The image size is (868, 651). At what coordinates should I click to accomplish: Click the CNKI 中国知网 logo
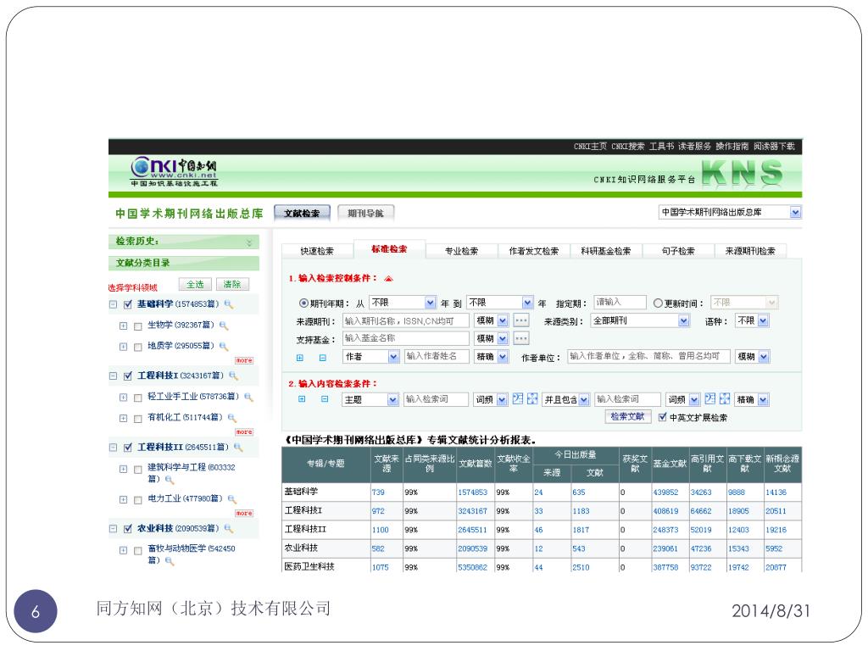(175, 171)
